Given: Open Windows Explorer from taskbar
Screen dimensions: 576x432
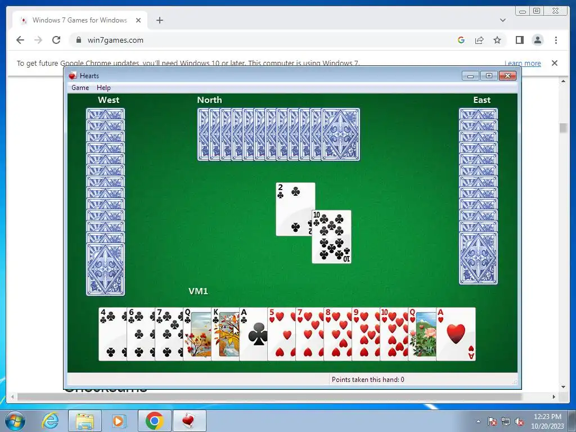Looking at the screenshot, I should 84,421.
